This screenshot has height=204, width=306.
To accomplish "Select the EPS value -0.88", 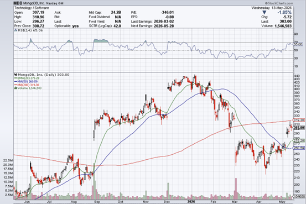I will (170, 17).
